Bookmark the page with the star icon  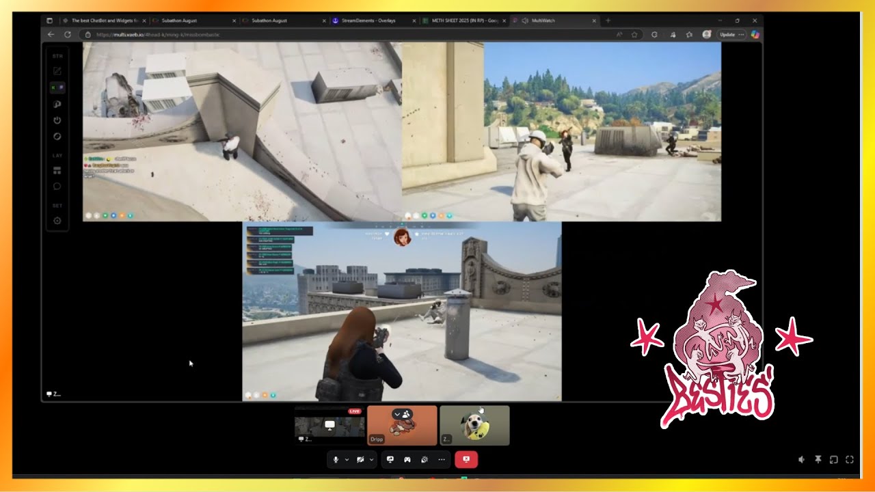[634, 34]
